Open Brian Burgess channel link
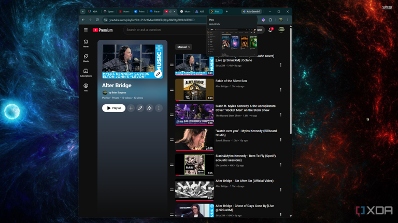The image size is (398, 223). (x=119, y=92)
